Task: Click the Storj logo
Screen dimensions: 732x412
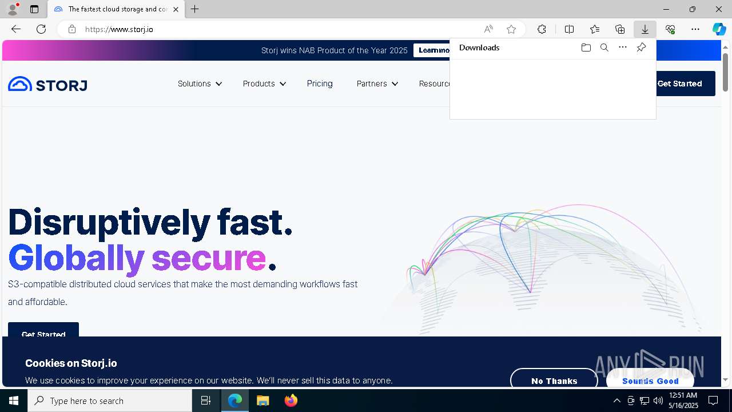Action: 47,84
